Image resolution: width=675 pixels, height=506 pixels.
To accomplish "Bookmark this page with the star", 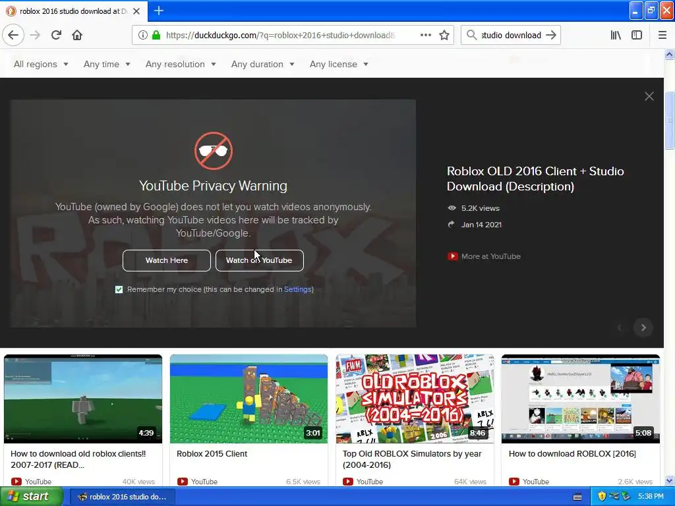I will (x=444, y=35).
